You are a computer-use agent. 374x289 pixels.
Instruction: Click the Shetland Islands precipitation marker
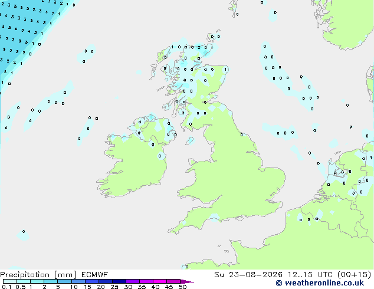tap(212, 37)
